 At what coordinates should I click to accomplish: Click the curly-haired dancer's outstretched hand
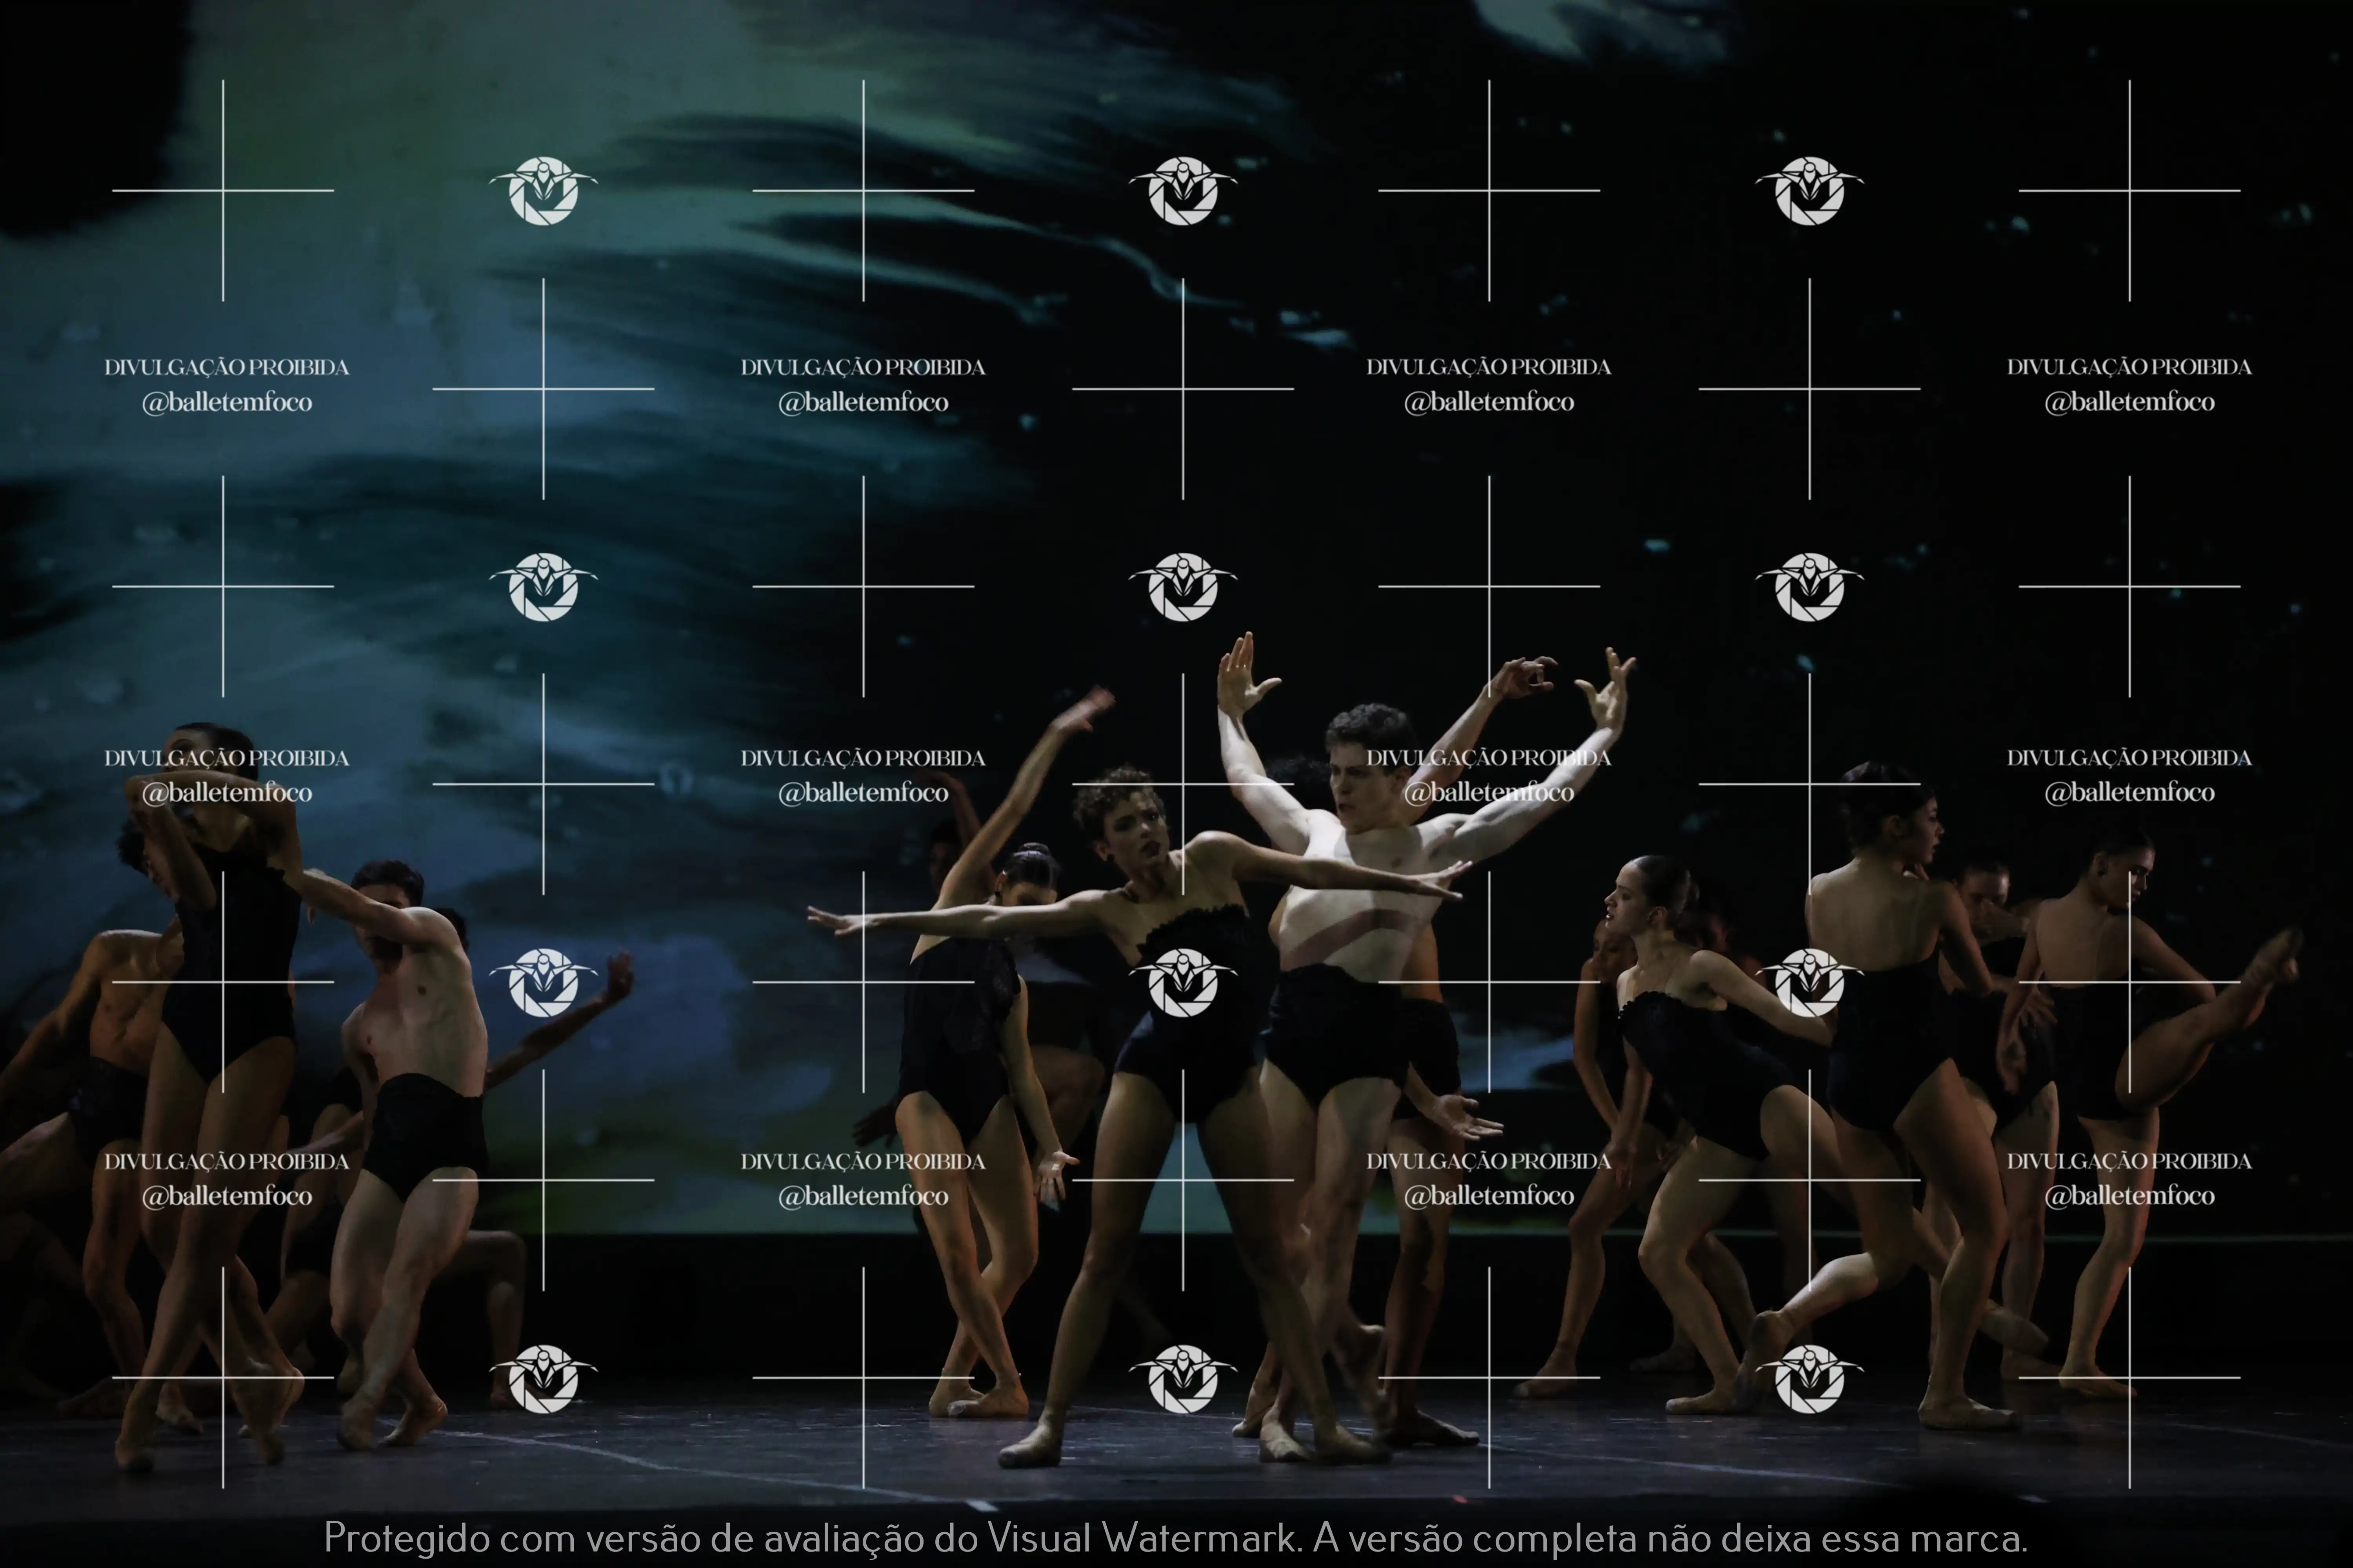point(832,921)
